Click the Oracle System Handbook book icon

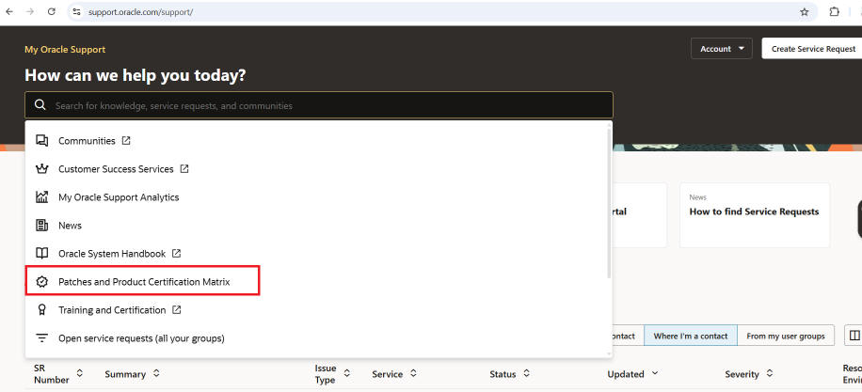pyautogui.click(x=41, y=254)
